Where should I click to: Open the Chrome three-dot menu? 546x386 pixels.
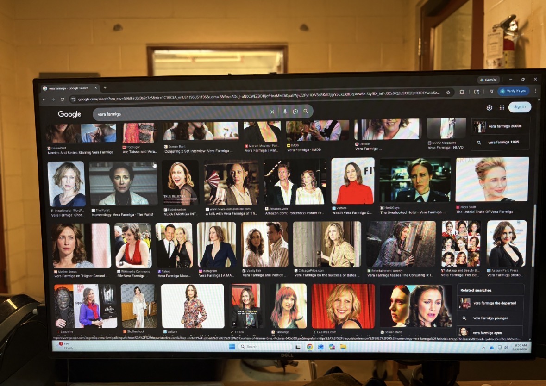coord(535,91)
